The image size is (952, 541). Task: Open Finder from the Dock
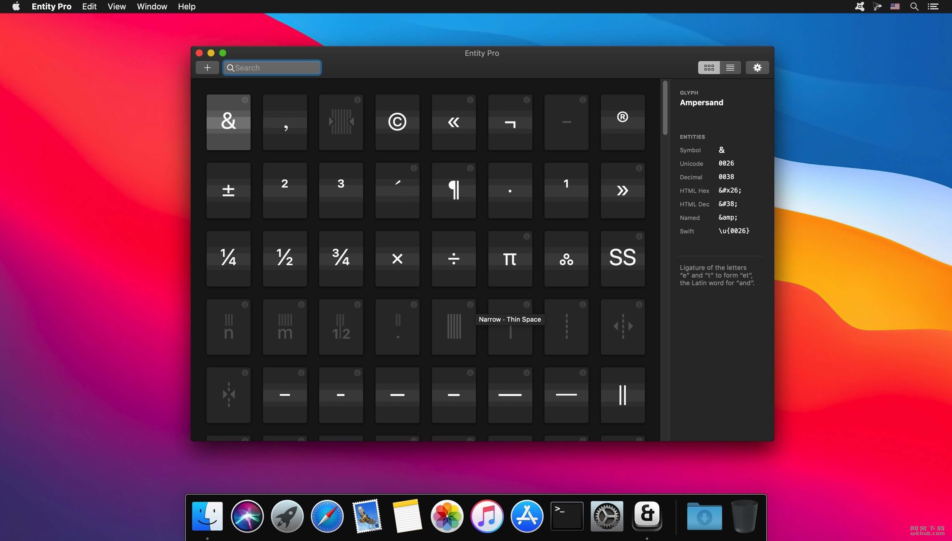click(x=207, y=516)
